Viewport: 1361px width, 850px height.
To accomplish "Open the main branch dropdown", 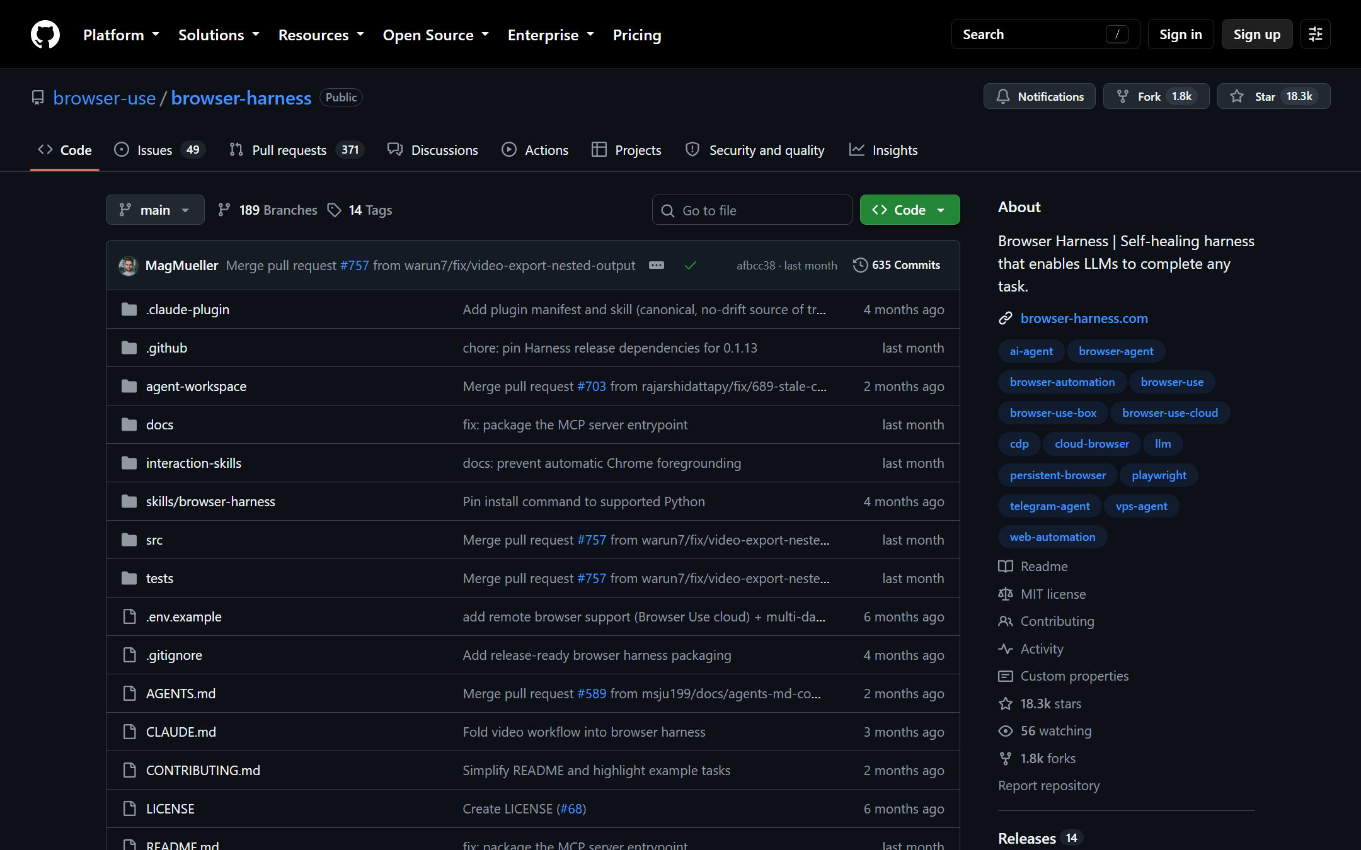I will point(155,210).
